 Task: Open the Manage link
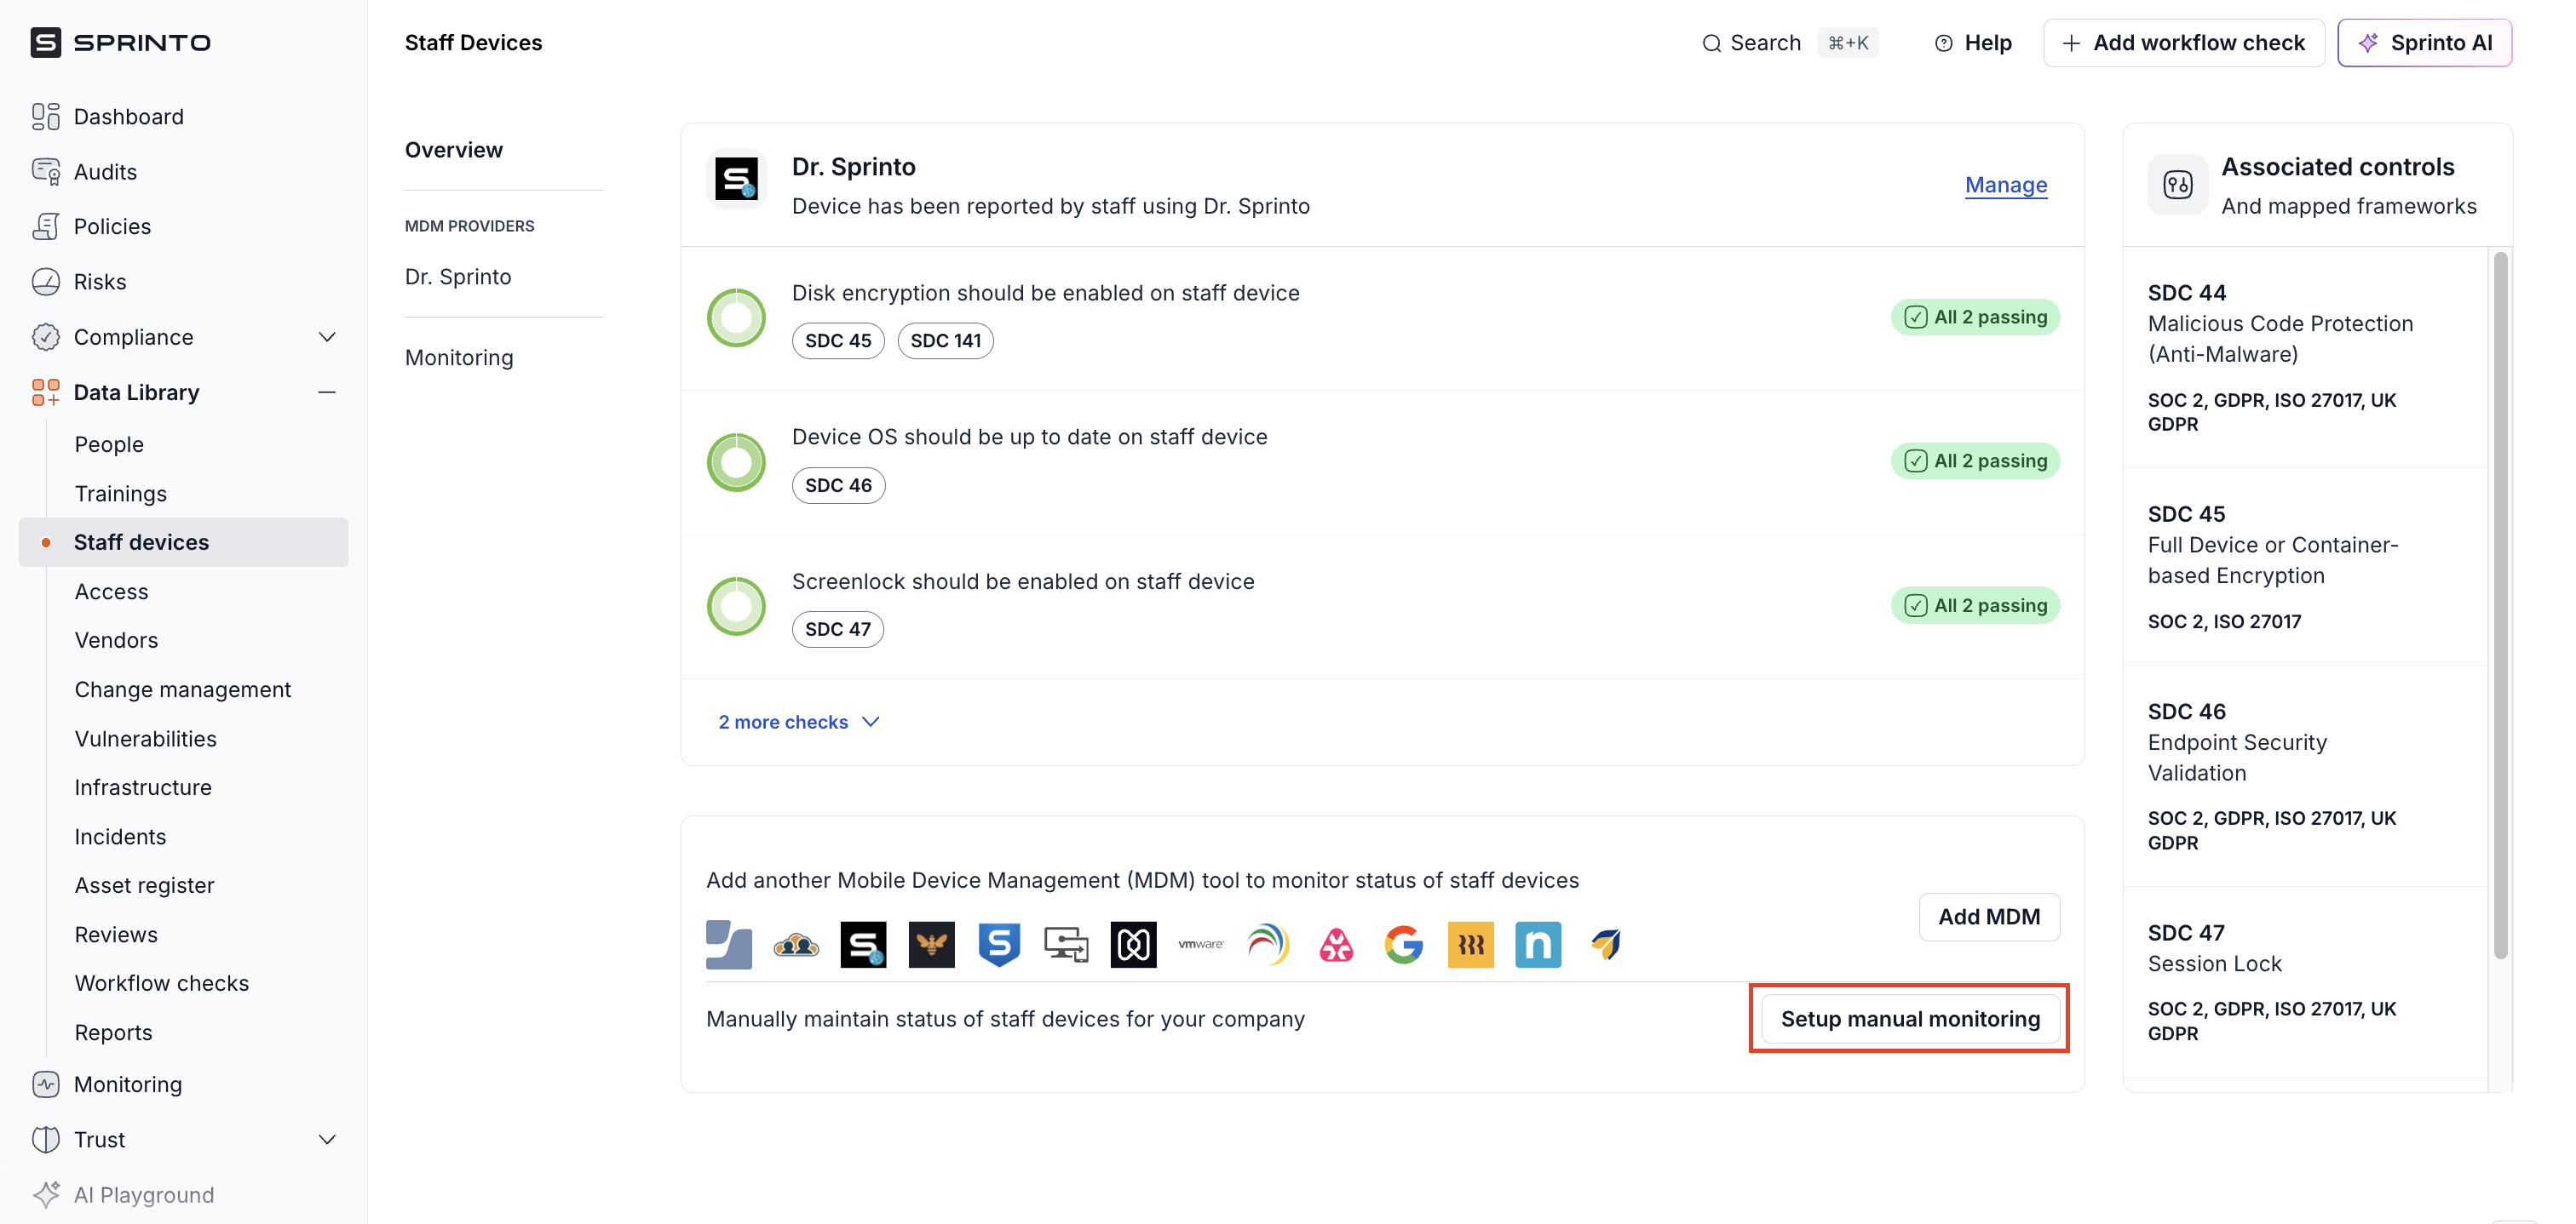[x=2005, y=185]
